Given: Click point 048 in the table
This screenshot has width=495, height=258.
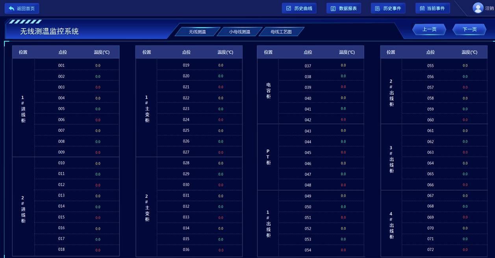Looking at the screenshot, I should [308, 185].
